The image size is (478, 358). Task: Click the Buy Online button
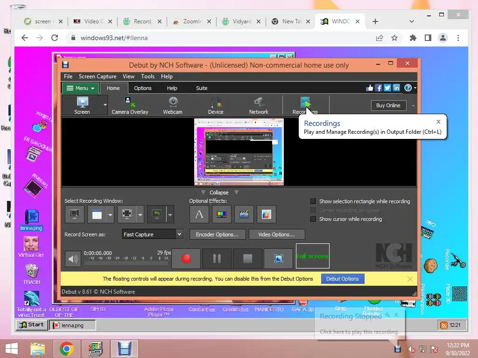388,105
